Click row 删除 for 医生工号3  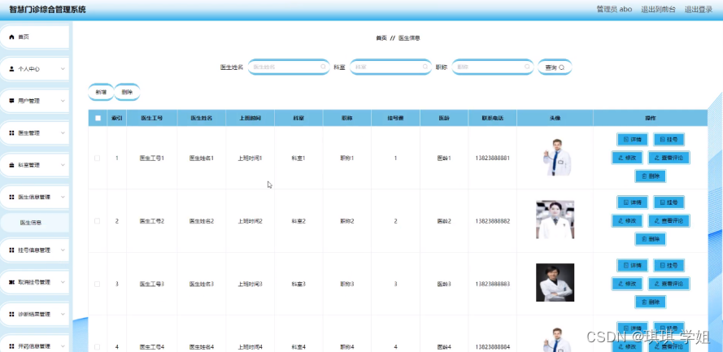click(x=650, y=302)
